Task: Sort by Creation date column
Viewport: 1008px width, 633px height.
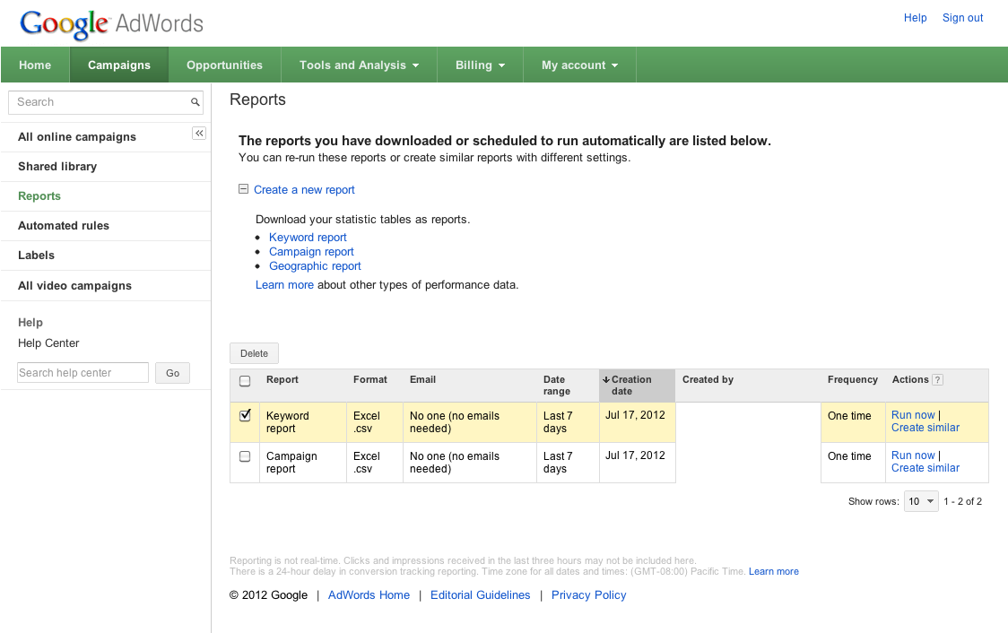Action: [637, 385]
